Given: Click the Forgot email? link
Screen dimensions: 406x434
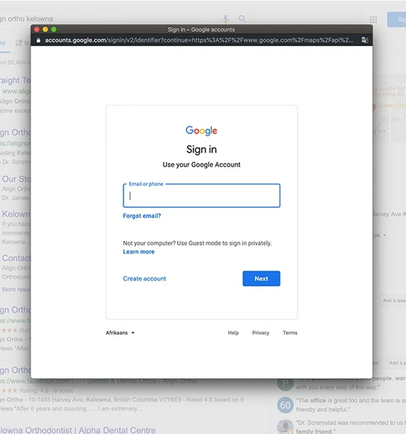Looking at the screenshot, I should [142, 216].
